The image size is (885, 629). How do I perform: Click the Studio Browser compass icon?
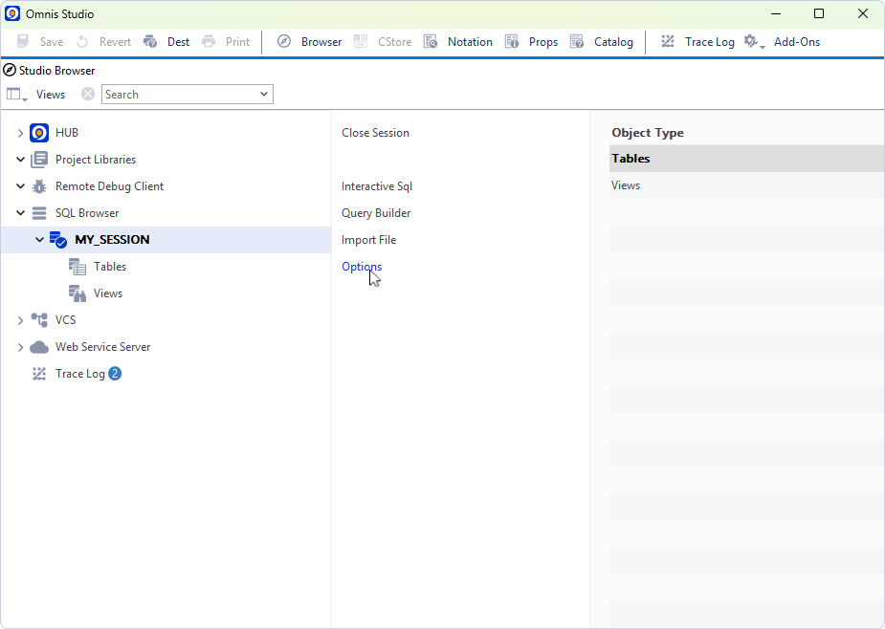pyautogui.click(x=9, y=71)
